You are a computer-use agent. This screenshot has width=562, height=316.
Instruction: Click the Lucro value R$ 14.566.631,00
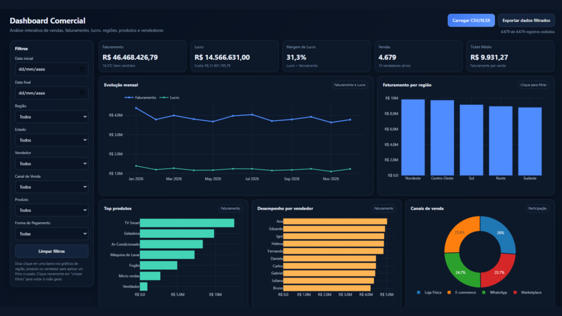coord(222,57)
